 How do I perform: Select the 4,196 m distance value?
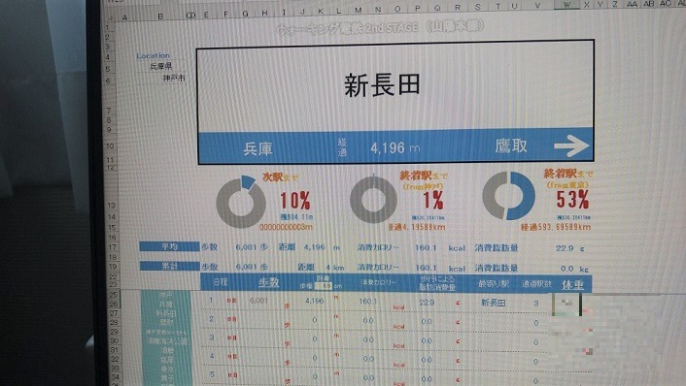click(394, 148)
